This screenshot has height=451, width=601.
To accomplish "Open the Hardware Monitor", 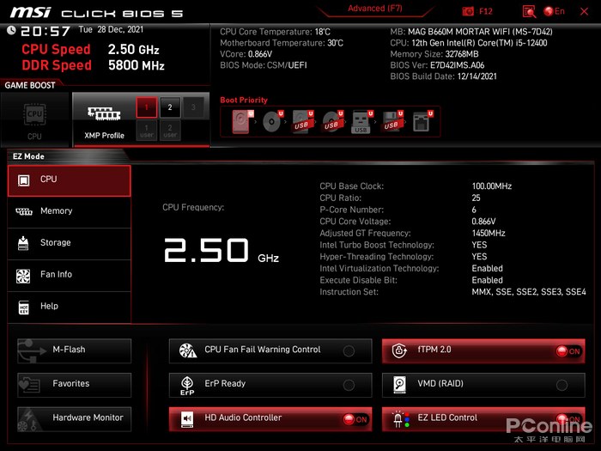I will (75, 419).
